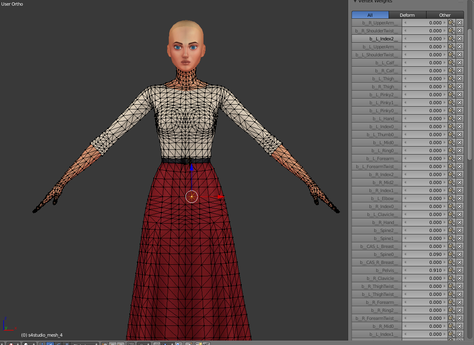Decrease b__Pelvis__ weight with left arrow
474x345 pixels.
[406, 270]
